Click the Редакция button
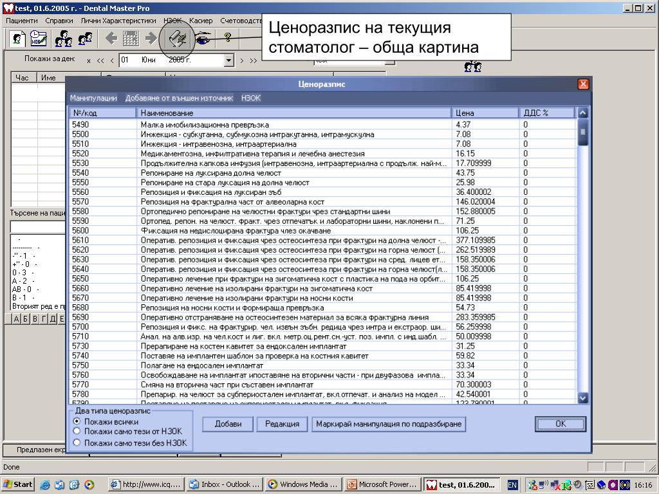This screenshot has height=494, width=659. coord(282,424)
